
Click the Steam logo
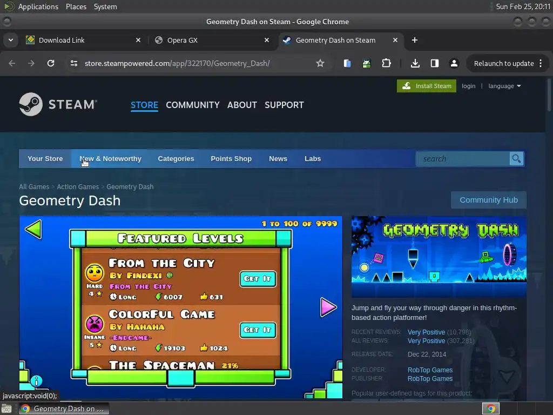tap(58, 104)
